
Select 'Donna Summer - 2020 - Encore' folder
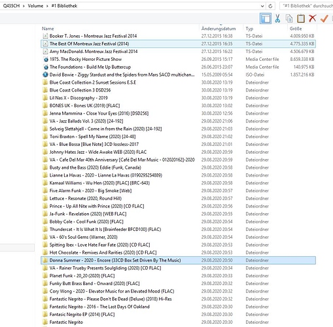pyautogui.click(x=115, y=260)
